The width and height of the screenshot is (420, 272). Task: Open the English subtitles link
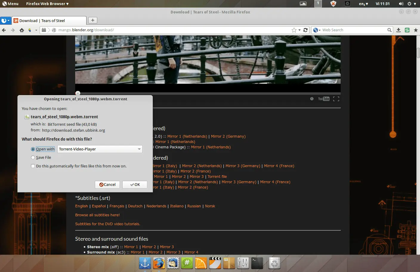tap(81, 206)
